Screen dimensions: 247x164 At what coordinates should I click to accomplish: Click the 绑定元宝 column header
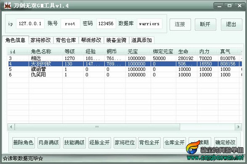[x=164, y=52]
